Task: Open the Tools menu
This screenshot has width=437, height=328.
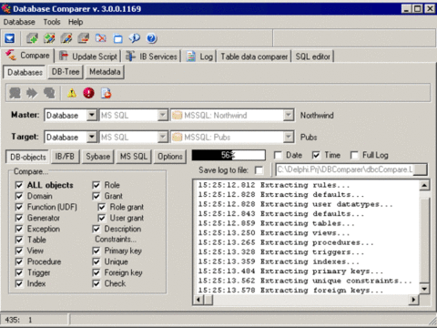Action: click(x=52, y=22)
